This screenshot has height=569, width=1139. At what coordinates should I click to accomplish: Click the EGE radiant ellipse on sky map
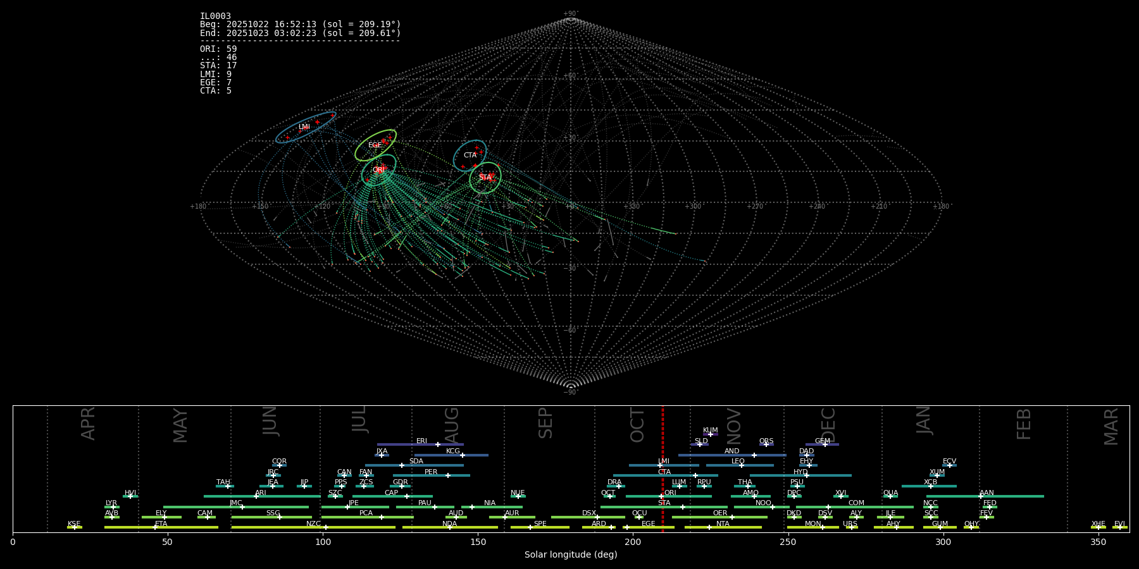click(375, 145)
